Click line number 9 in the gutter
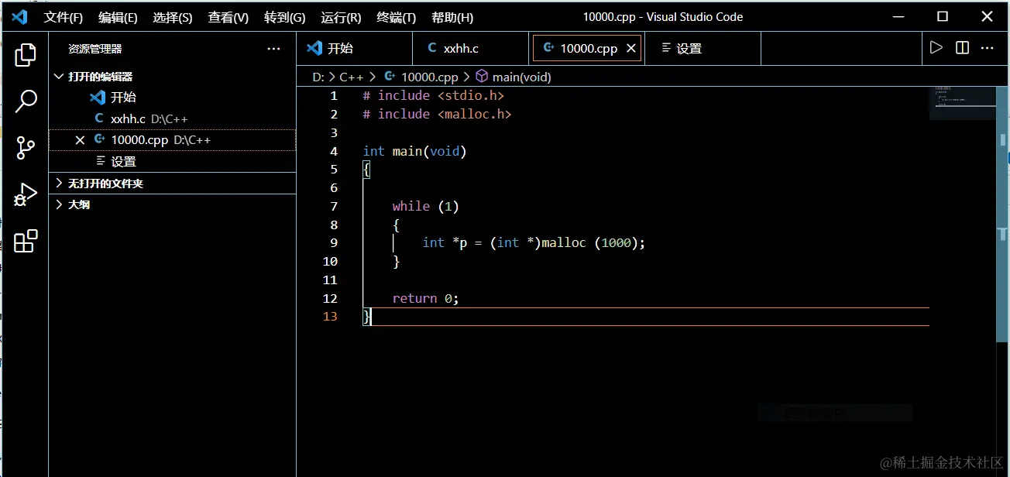1010x477 pixels. 334,243
